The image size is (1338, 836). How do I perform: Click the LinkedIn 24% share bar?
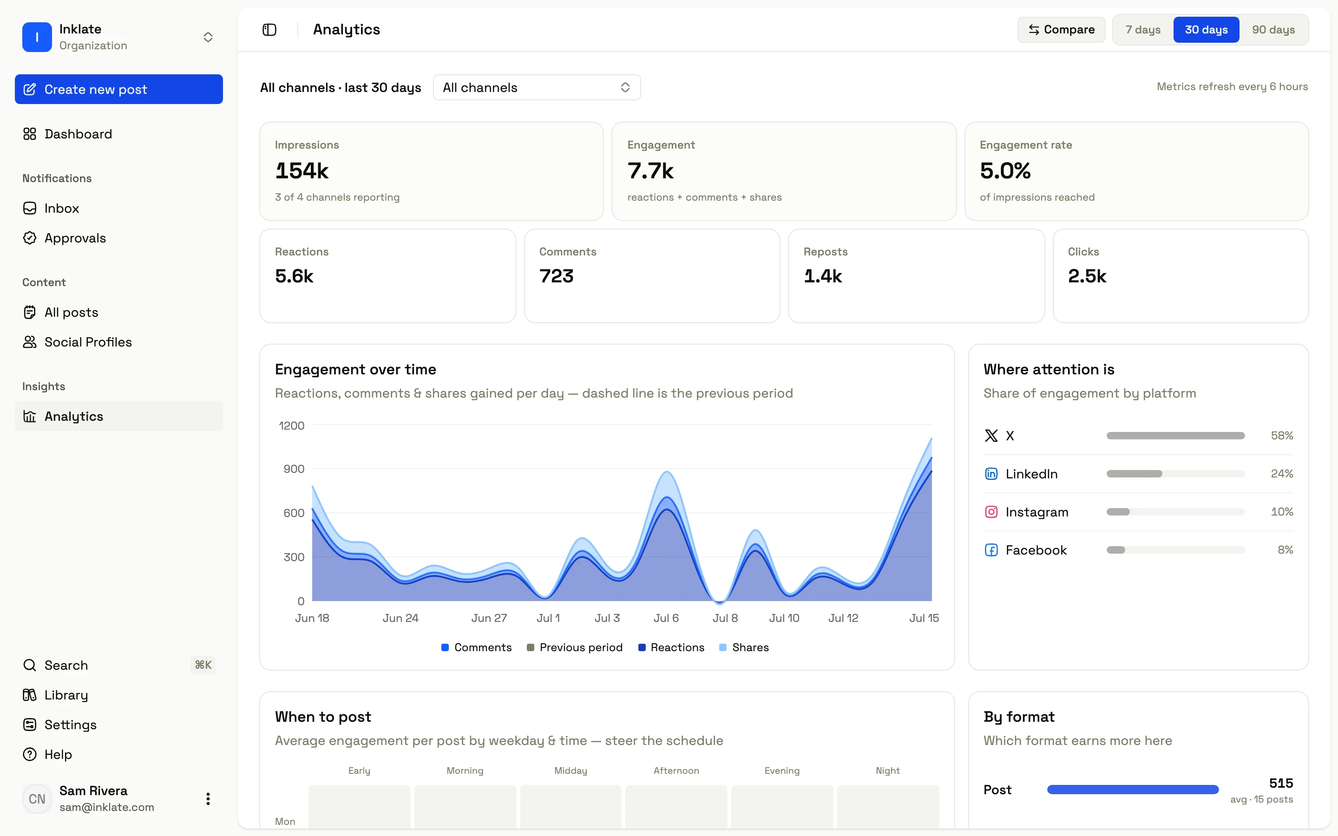click(1175, 474)
